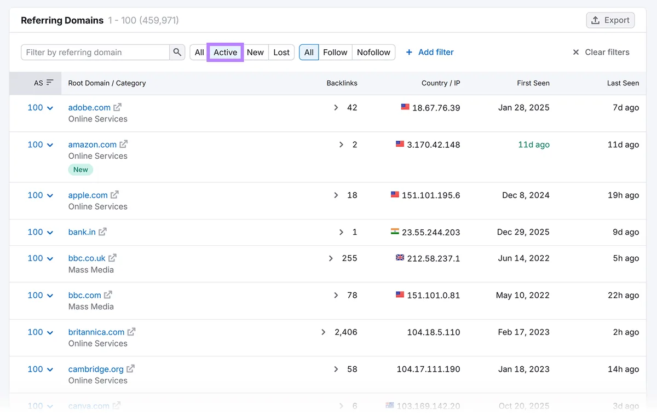Select the Nofollow link-type filter
The image size is (657, 416).
pos(373,52)
